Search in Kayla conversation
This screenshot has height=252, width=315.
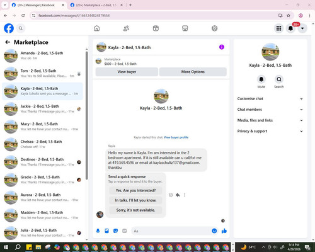point(279,79)
